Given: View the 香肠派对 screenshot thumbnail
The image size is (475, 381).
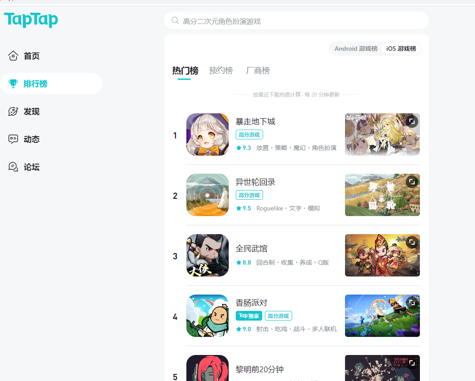Looking at the screenshot, I should point(382,316).
